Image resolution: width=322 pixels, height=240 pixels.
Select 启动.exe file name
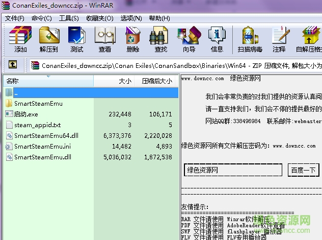(x=26, y=114)
